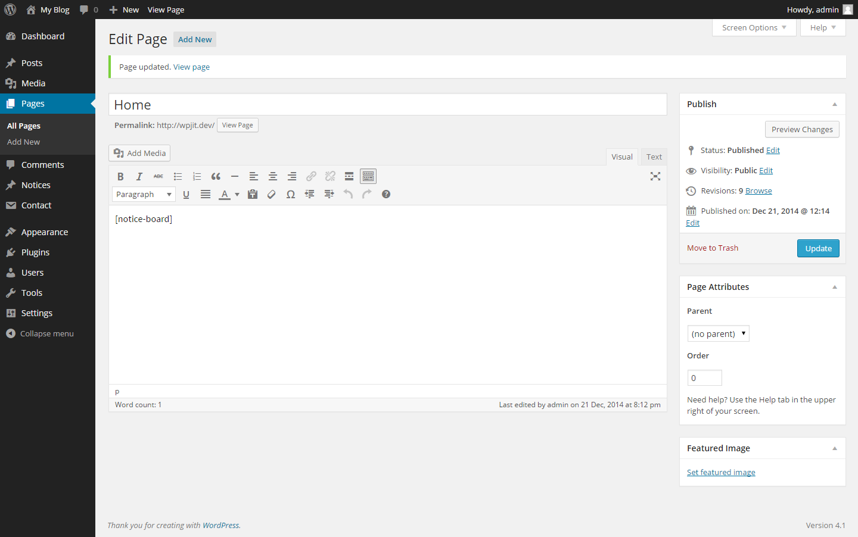The height and width of the screenshot is (537, 858).
Task: Apply blockquote formatting
Action: (x=216, y=176)
